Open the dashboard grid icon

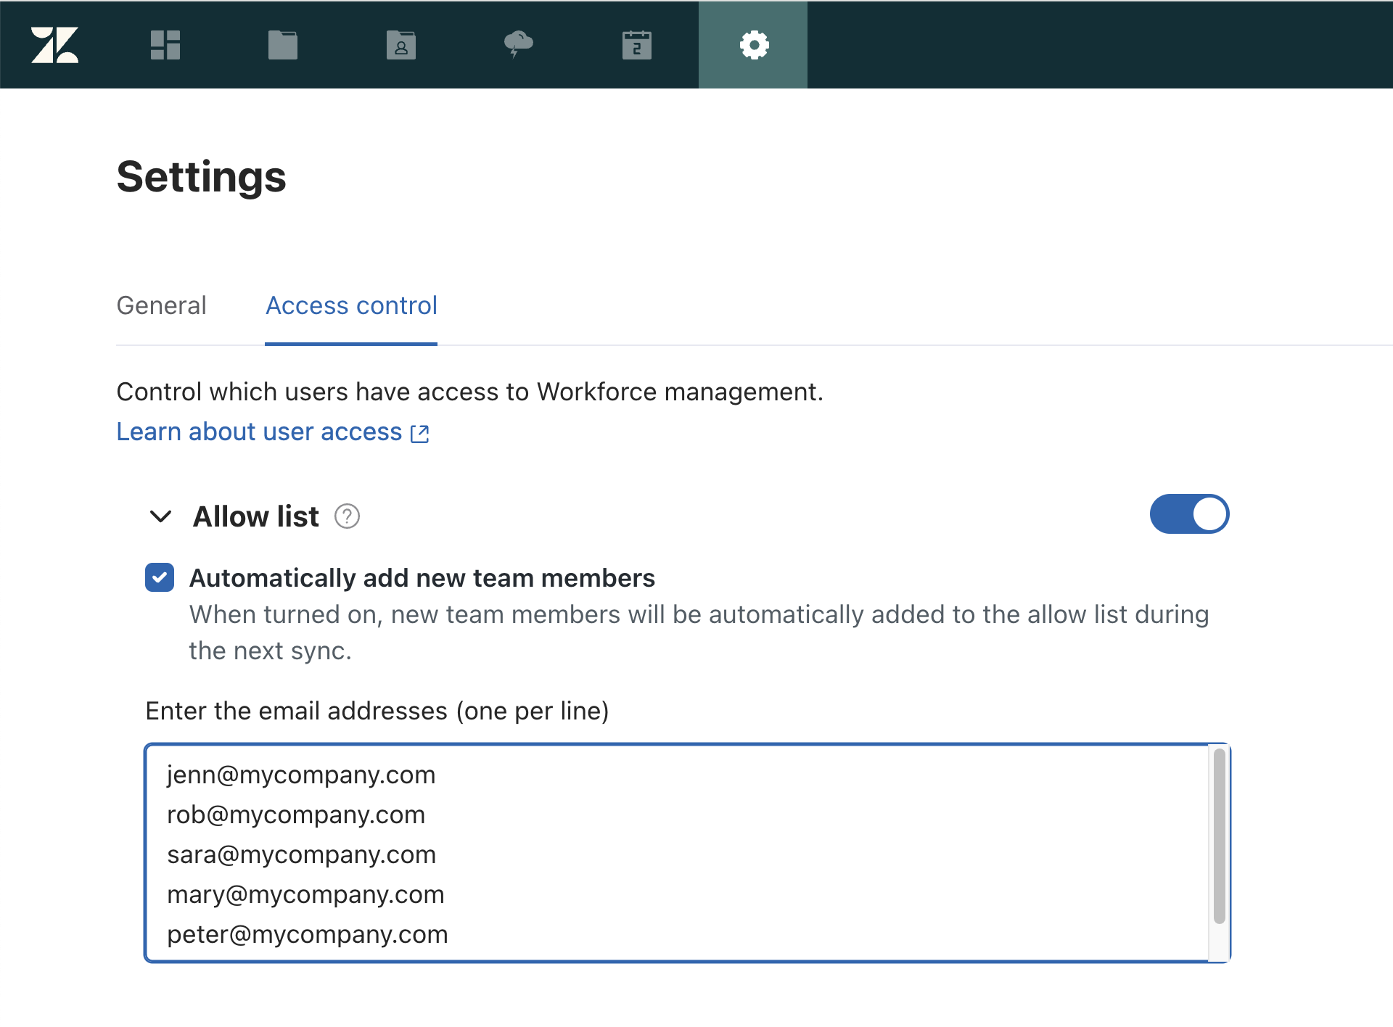[x=165, y=45]
